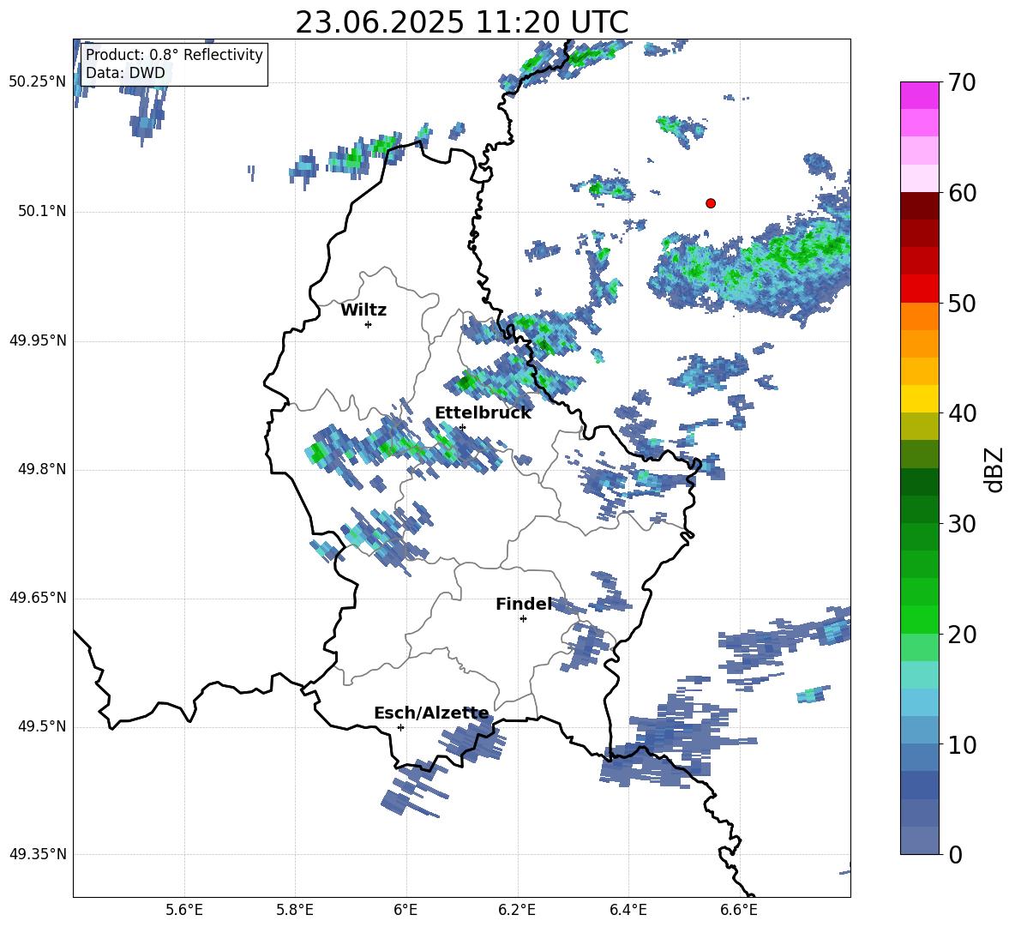The width and height of the screenshot is (1015, 927).
Task: Click the 40 tick on colorbar
Action: (x=962, y=413)
